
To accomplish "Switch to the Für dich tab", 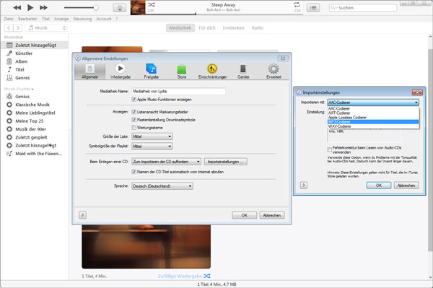I will 207,28.
